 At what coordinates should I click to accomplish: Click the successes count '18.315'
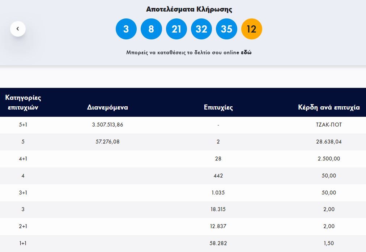[218, 209]
